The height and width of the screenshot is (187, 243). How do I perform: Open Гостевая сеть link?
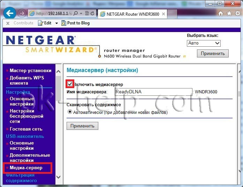[x=26, y=129]
